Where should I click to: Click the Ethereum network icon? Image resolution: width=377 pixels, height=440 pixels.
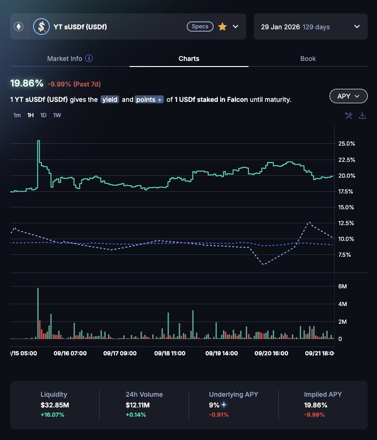coord(19,27)
